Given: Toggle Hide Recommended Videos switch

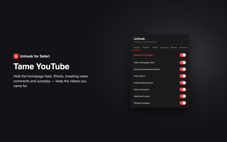Looking at the screenshot, I should (183, 69).
